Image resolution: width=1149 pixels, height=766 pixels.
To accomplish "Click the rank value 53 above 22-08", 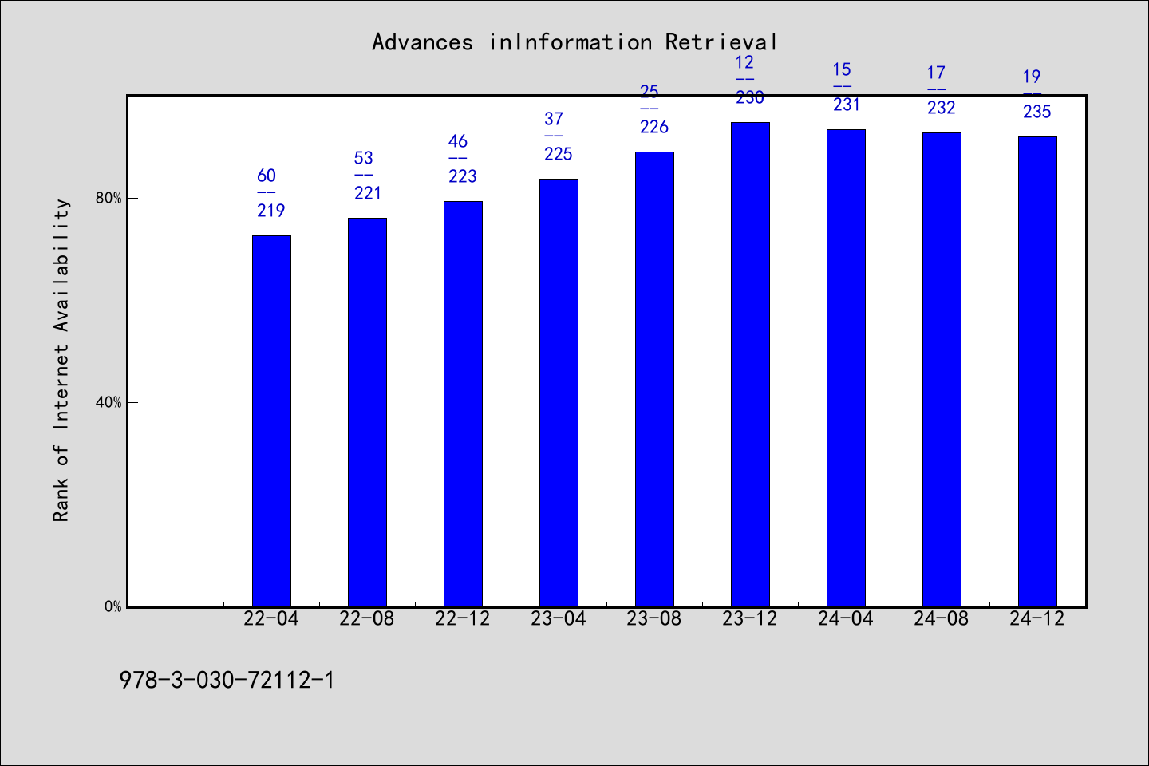I will 364,159.
